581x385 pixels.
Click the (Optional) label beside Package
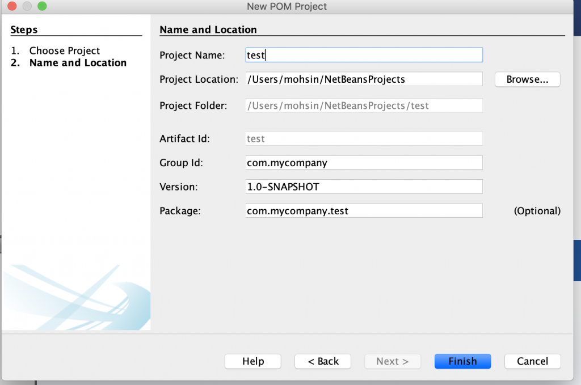[x=537, y=210]
